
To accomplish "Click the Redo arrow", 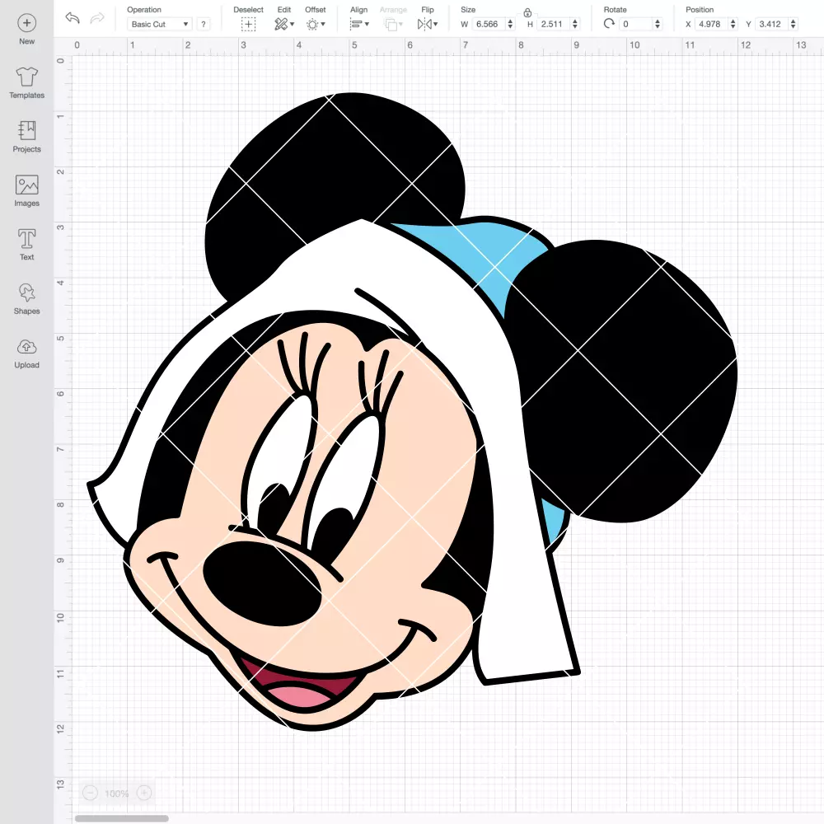I will coord(96,18).
